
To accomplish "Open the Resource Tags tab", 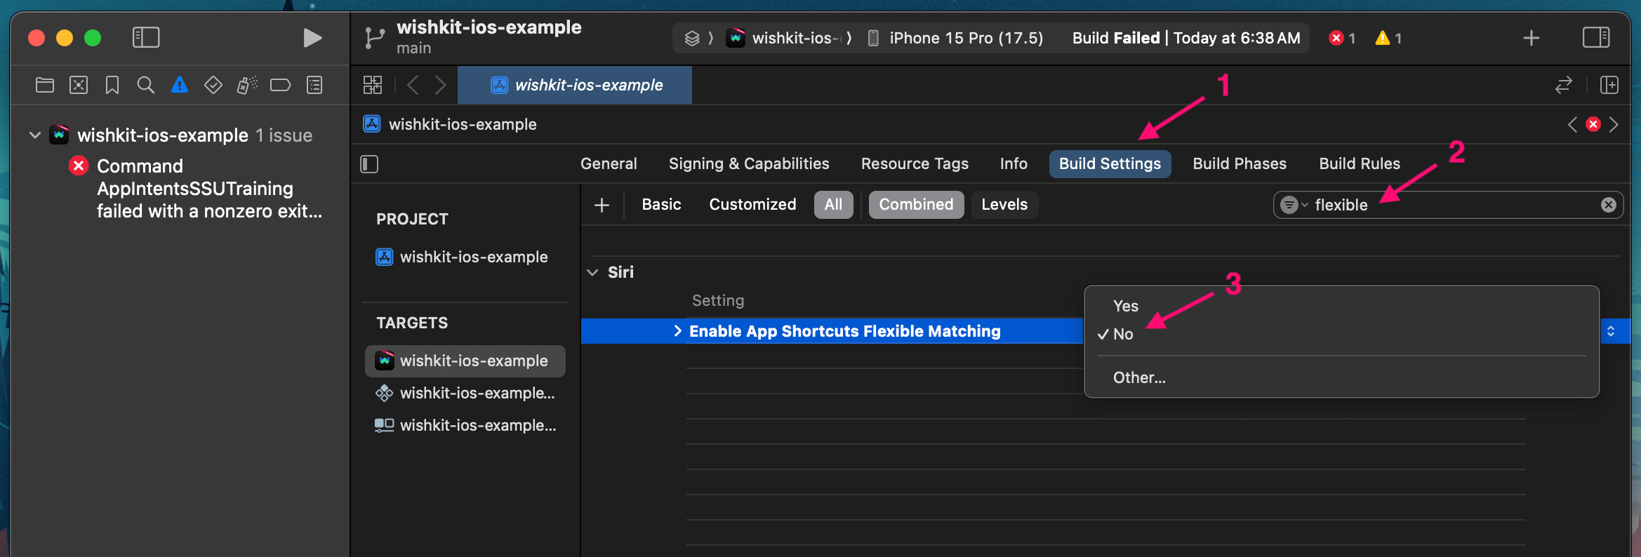I will 915,164.
